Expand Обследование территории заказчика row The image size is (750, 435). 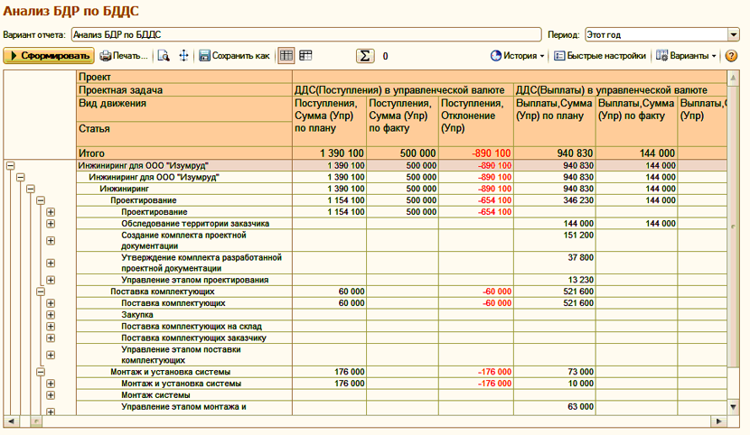[51, 224]
